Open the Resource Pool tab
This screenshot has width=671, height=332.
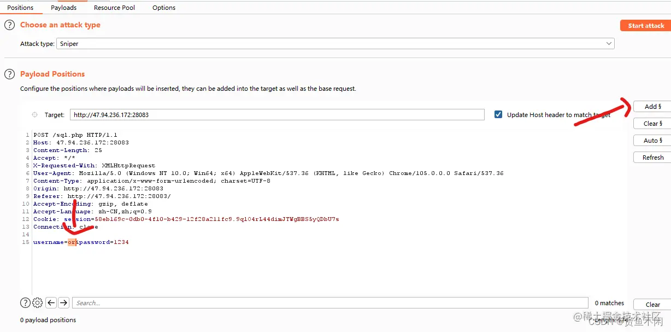pos(114,8)
